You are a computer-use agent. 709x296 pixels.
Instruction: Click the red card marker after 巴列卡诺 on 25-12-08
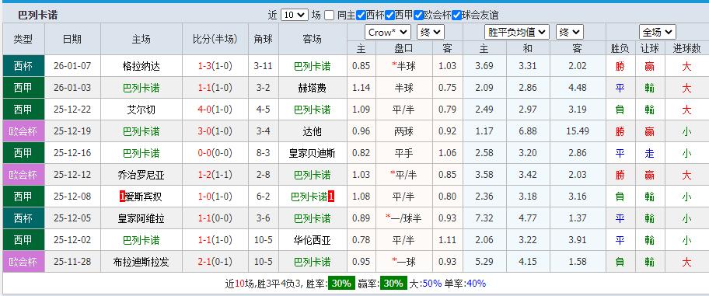pyautogui.click(x=331, y=197)
